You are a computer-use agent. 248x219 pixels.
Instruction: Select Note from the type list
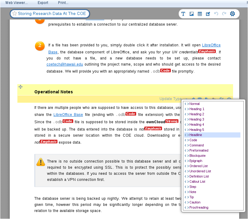tap(212, 192)
